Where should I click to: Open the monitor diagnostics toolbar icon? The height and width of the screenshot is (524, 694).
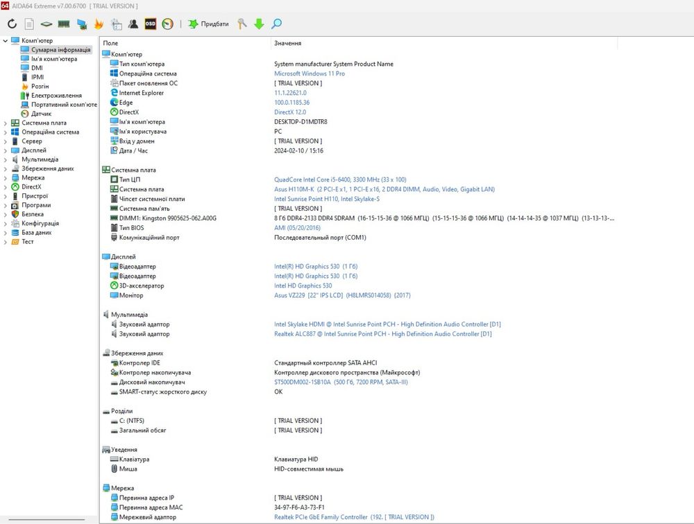[81, 24]
